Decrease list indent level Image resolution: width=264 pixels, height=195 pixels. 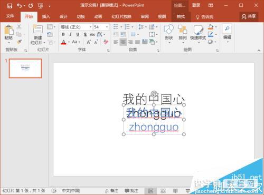(116, 34)
